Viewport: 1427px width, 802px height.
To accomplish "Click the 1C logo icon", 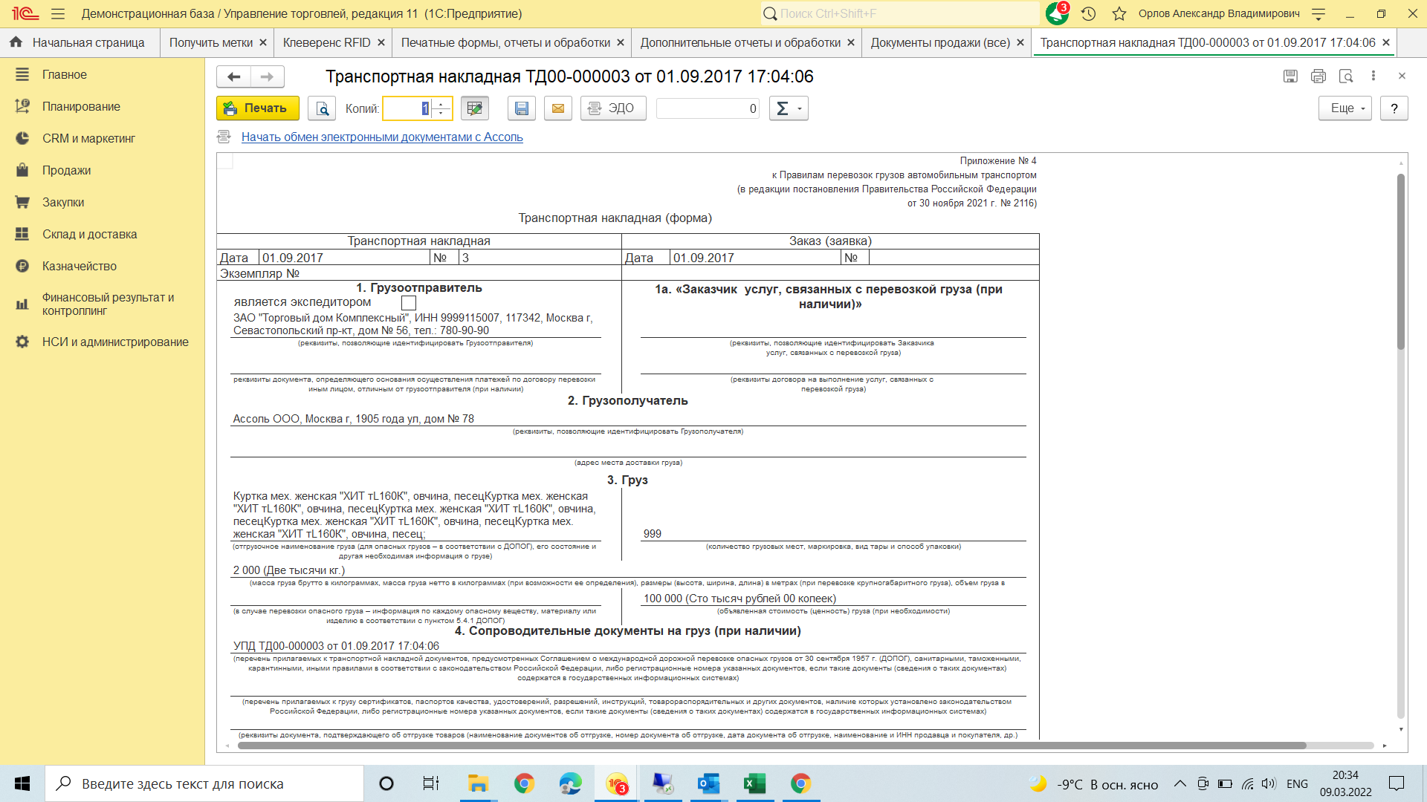I will pyautogui.click(x=25, y=13).
